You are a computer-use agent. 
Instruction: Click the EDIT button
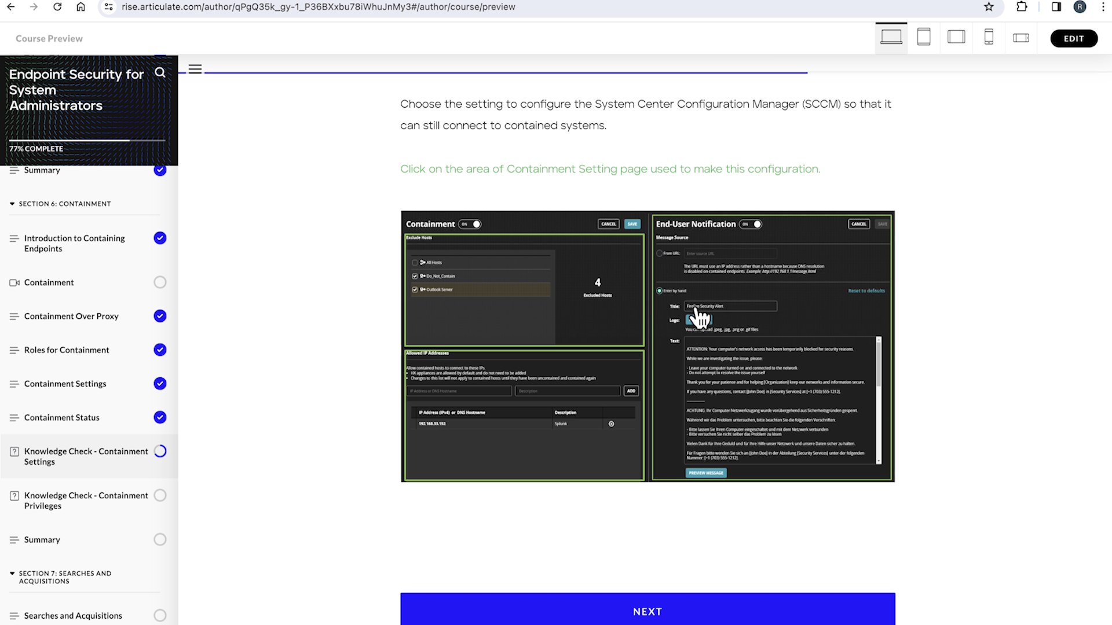coord(1073,39)
